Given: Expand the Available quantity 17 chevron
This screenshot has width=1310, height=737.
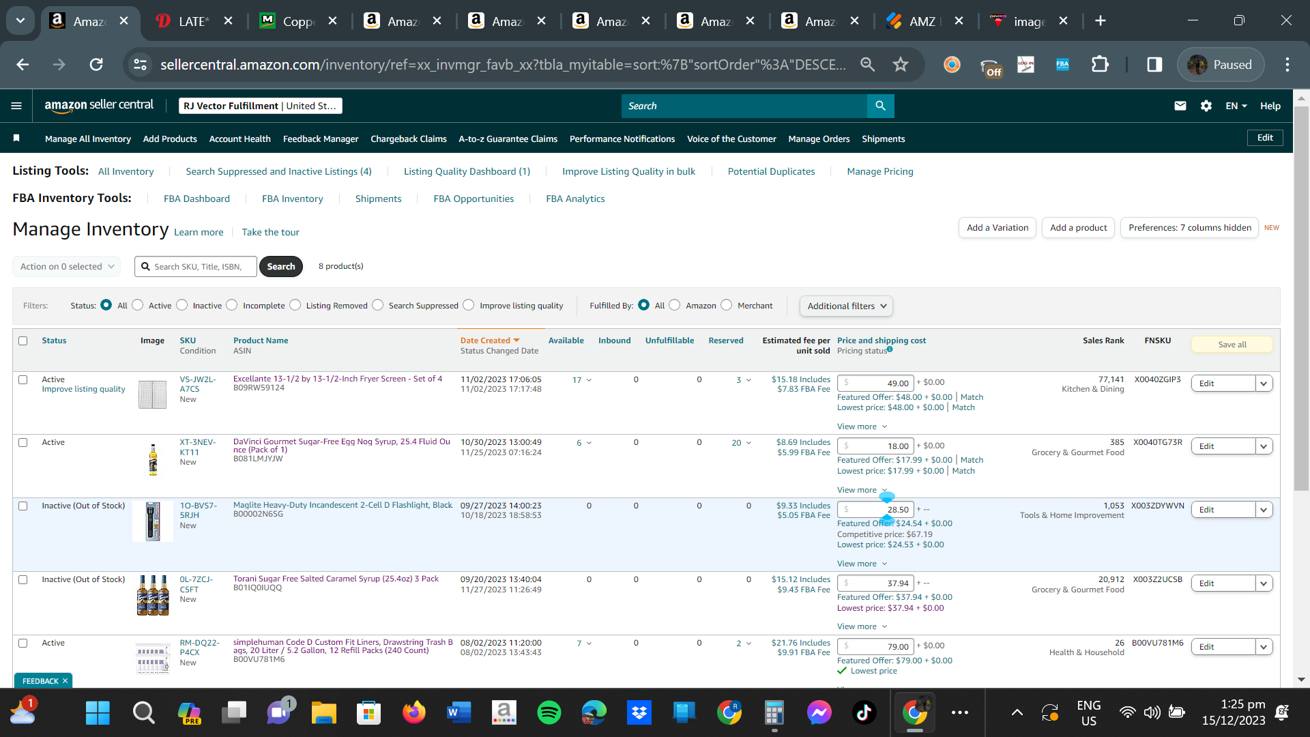Looking at the screenshot, I should (589, 380).
